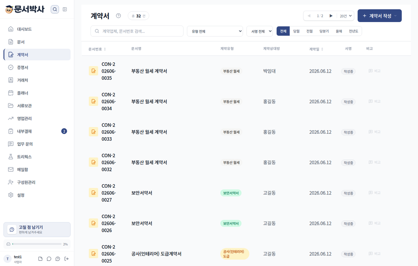Go to the next page arrow
The width and height of the screenshot is (418, 266).
331,16
